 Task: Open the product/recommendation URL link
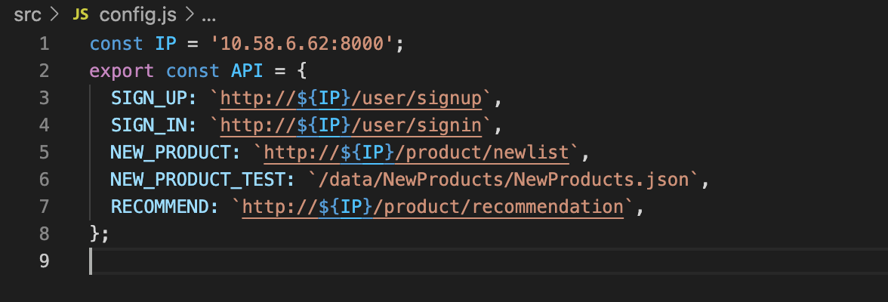[433, 208]
